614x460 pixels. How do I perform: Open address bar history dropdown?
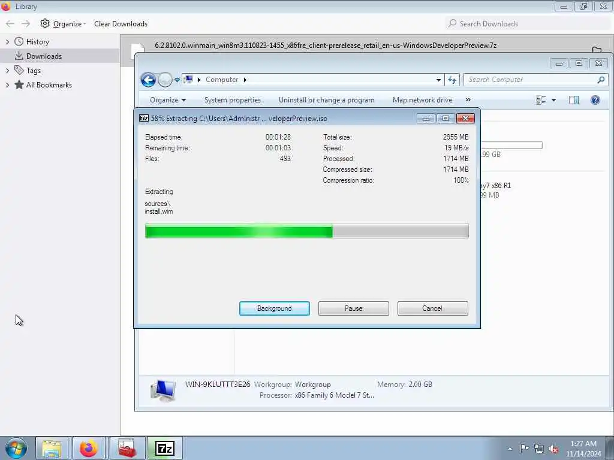point(438,80)
